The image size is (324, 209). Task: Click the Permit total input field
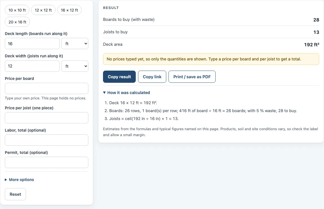click(x=47, y=162)
